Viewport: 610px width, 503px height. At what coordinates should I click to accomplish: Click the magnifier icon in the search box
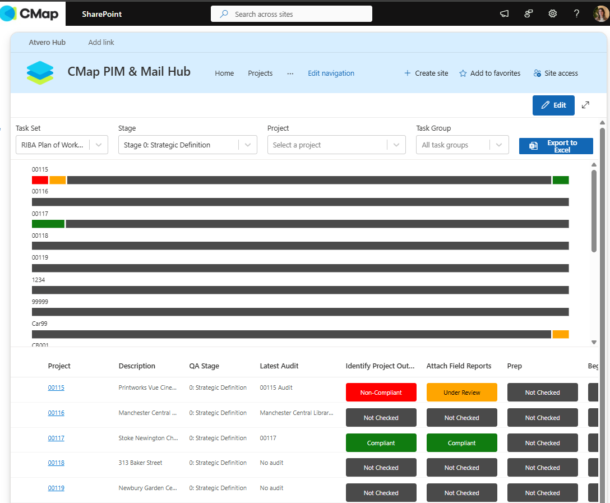point(224,14)
